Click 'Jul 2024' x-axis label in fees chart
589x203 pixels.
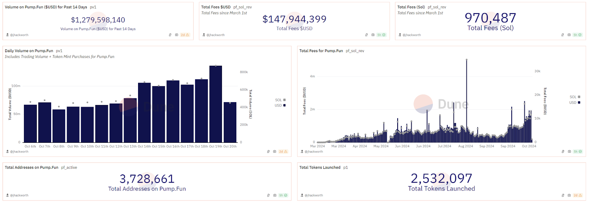point(444,146)
